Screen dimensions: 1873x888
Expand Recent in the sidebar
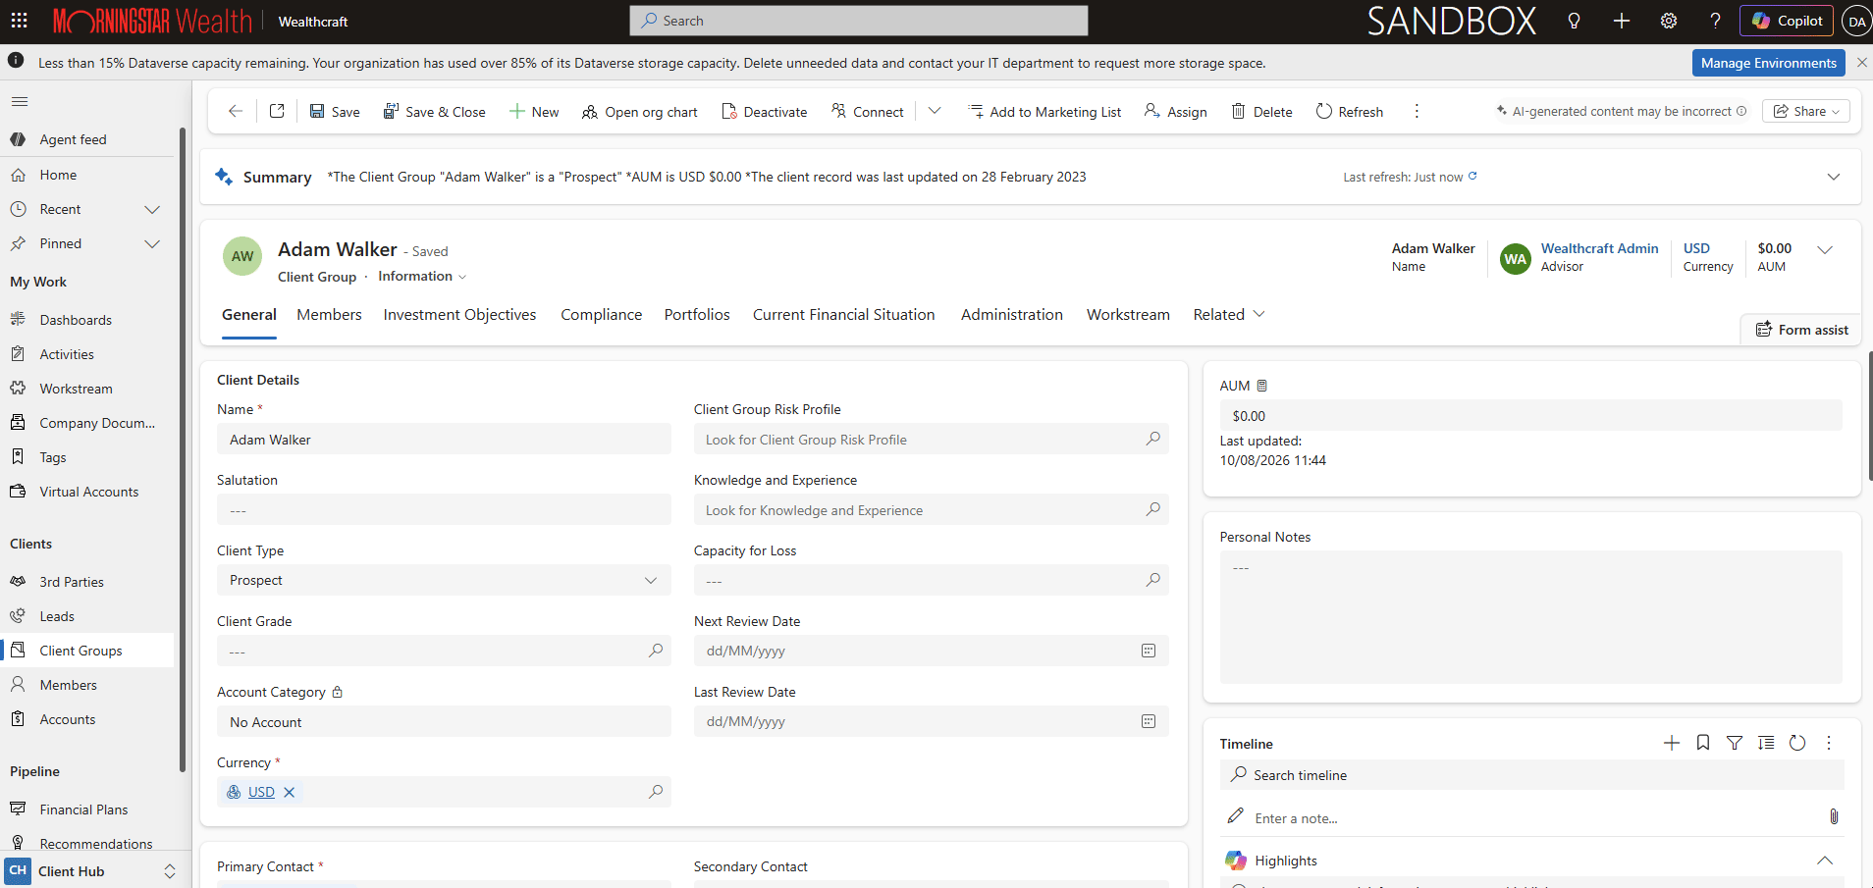coord(152,209)
